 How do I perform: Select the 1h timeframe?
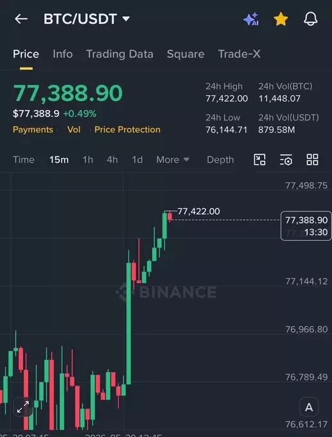click(x=87, y=160)
